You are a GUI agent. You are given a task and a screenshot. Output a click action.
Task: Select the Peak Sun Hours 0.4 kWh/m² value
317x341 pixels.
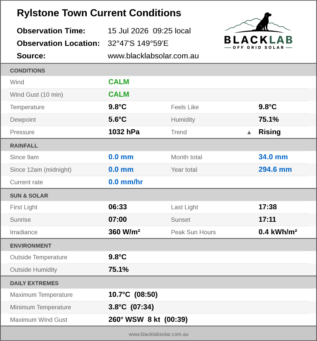tap(278, 232)
